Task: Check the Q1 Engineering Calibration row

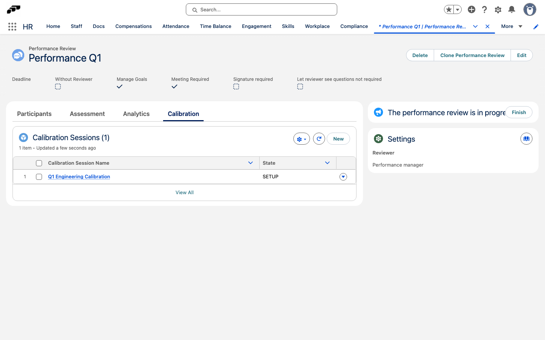Action: [39, 177]
